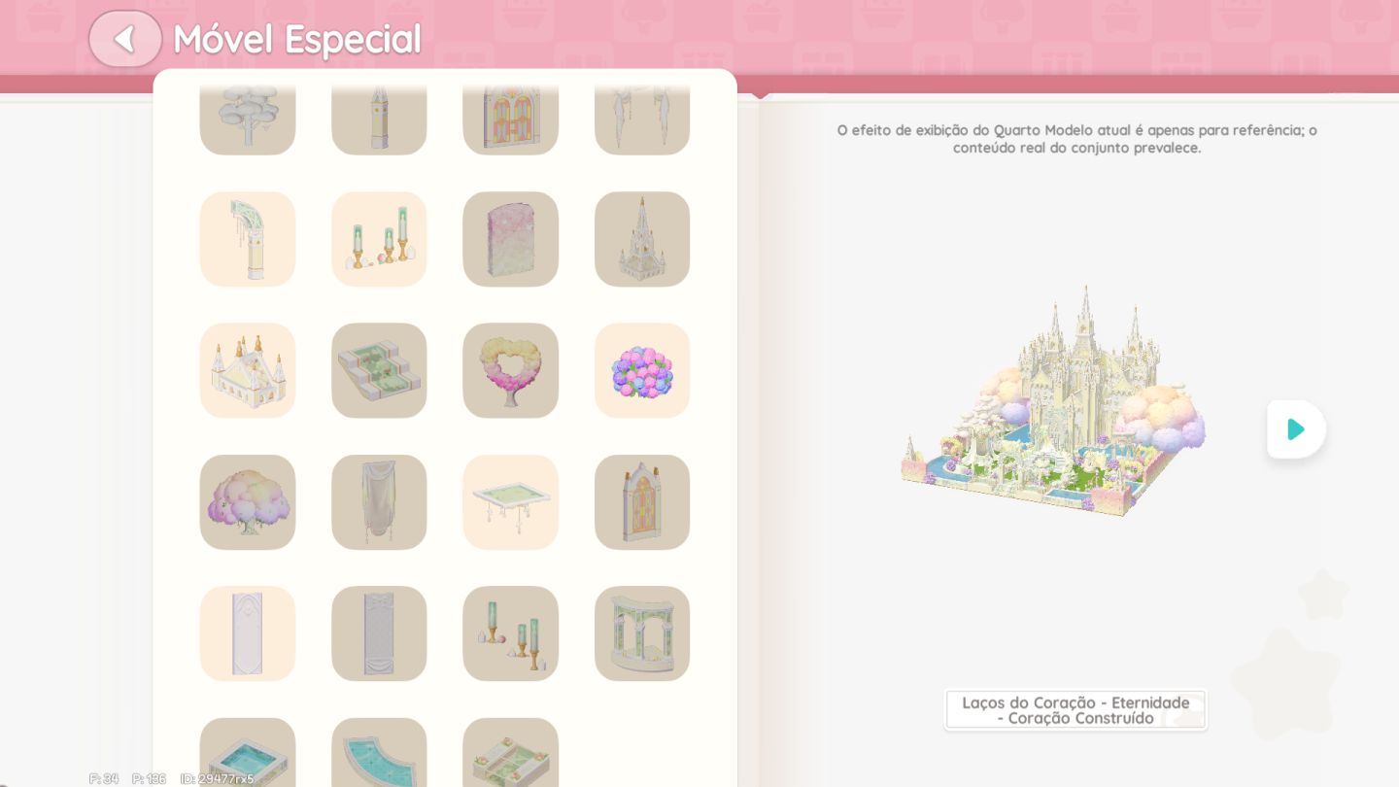Select the curved gazebo arch structure
Screen dimensions: 1399x787
pyautogui.click(x=642, y=633)
